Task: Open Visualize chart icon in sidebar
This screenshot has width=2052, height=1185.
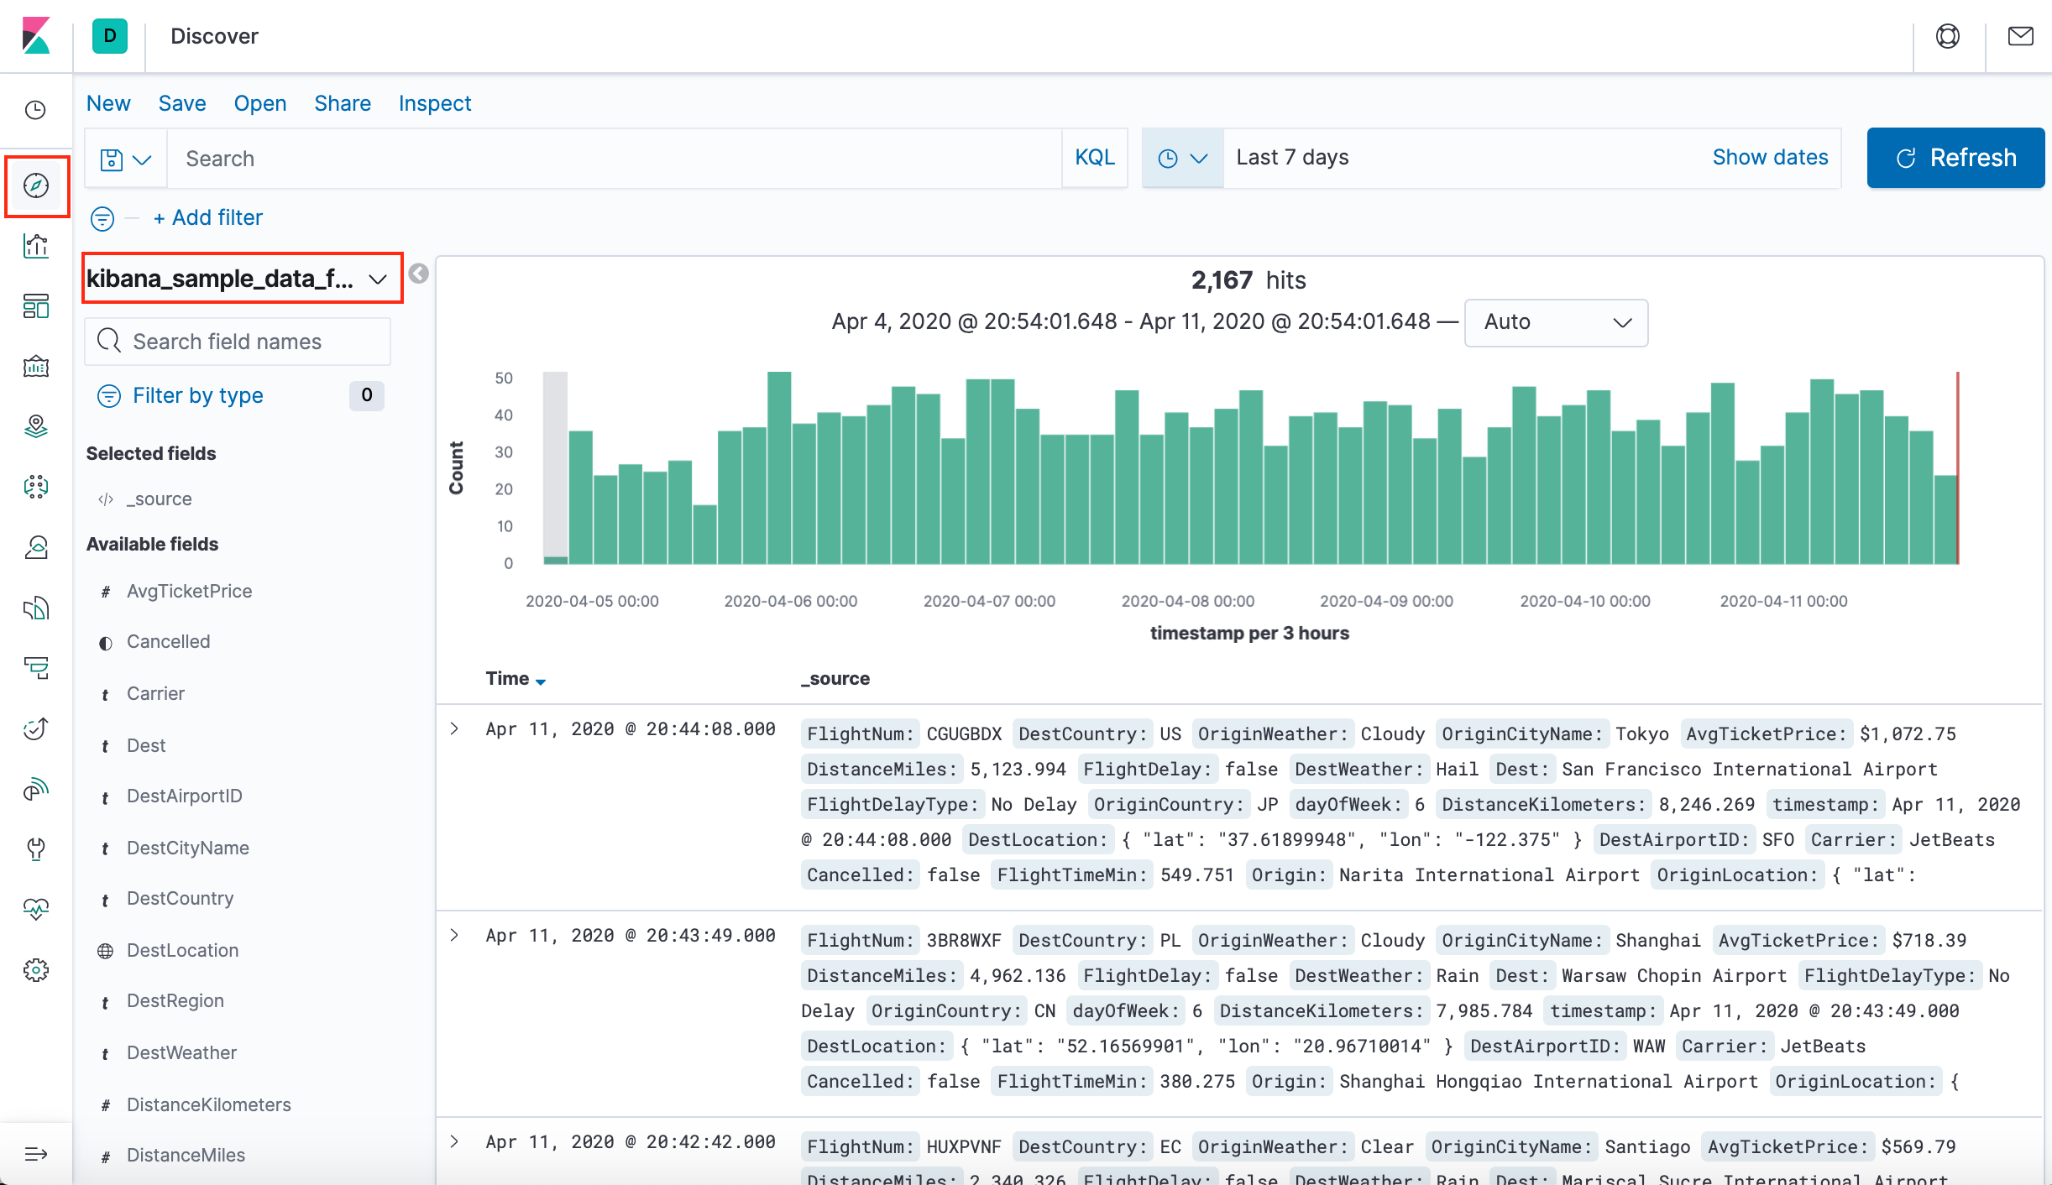Action: click(36, 246)
